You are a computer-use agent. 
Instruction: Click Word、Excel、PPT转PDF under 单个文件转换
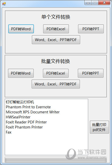click(56, 40)
